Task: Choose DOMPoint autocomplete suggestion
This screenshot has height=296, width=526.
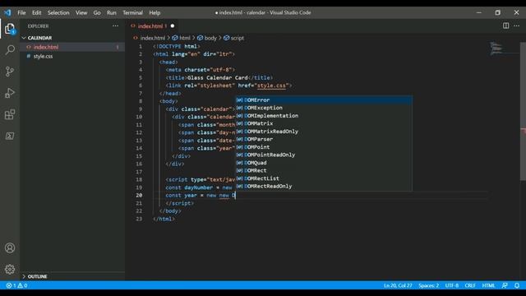Action: pyautogui.click(x=324, y=147)
